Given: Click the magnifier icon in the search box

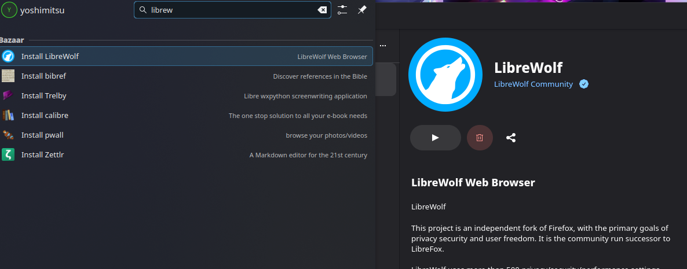Looking at the screenshot, I should [x=143, y=10].
